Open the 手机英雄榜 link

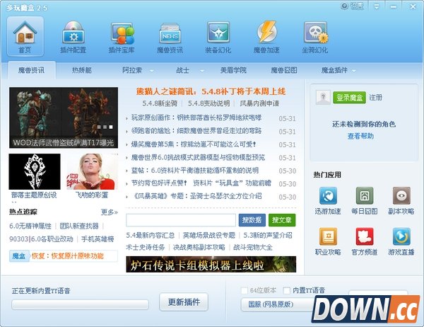[98, 239]
